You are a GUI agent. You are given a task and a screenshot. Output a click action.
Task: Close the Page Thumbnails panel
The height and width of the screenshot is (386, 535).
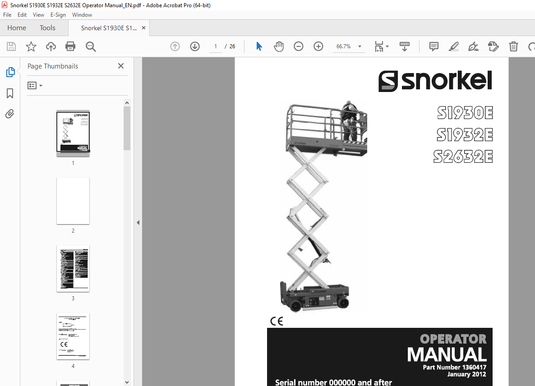click(x=121, y=66)
